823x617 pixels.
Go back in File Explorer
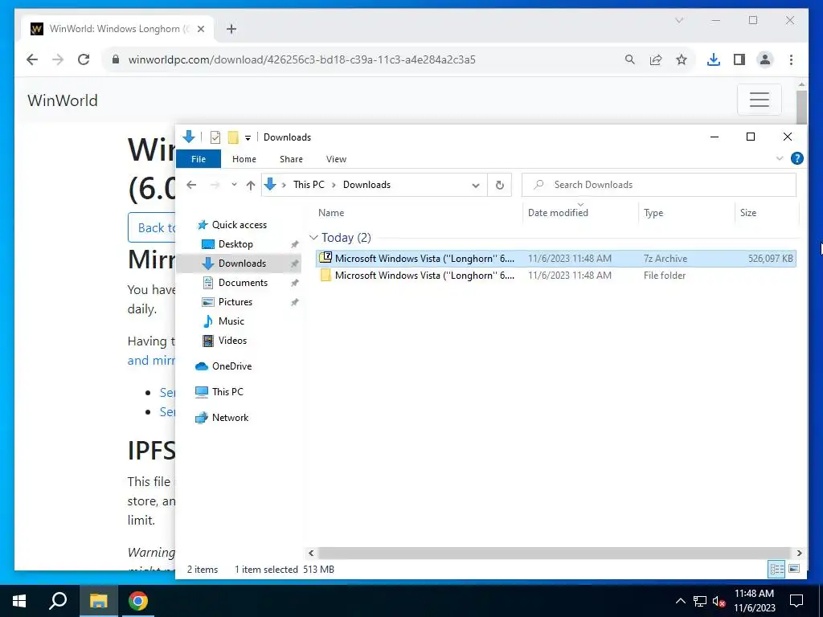coord(191,185)
